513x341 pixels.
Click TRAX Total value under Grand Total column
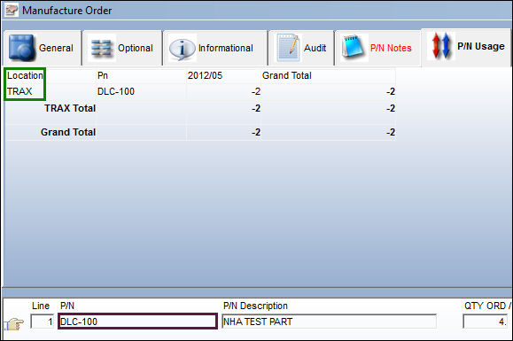[391, 108]
